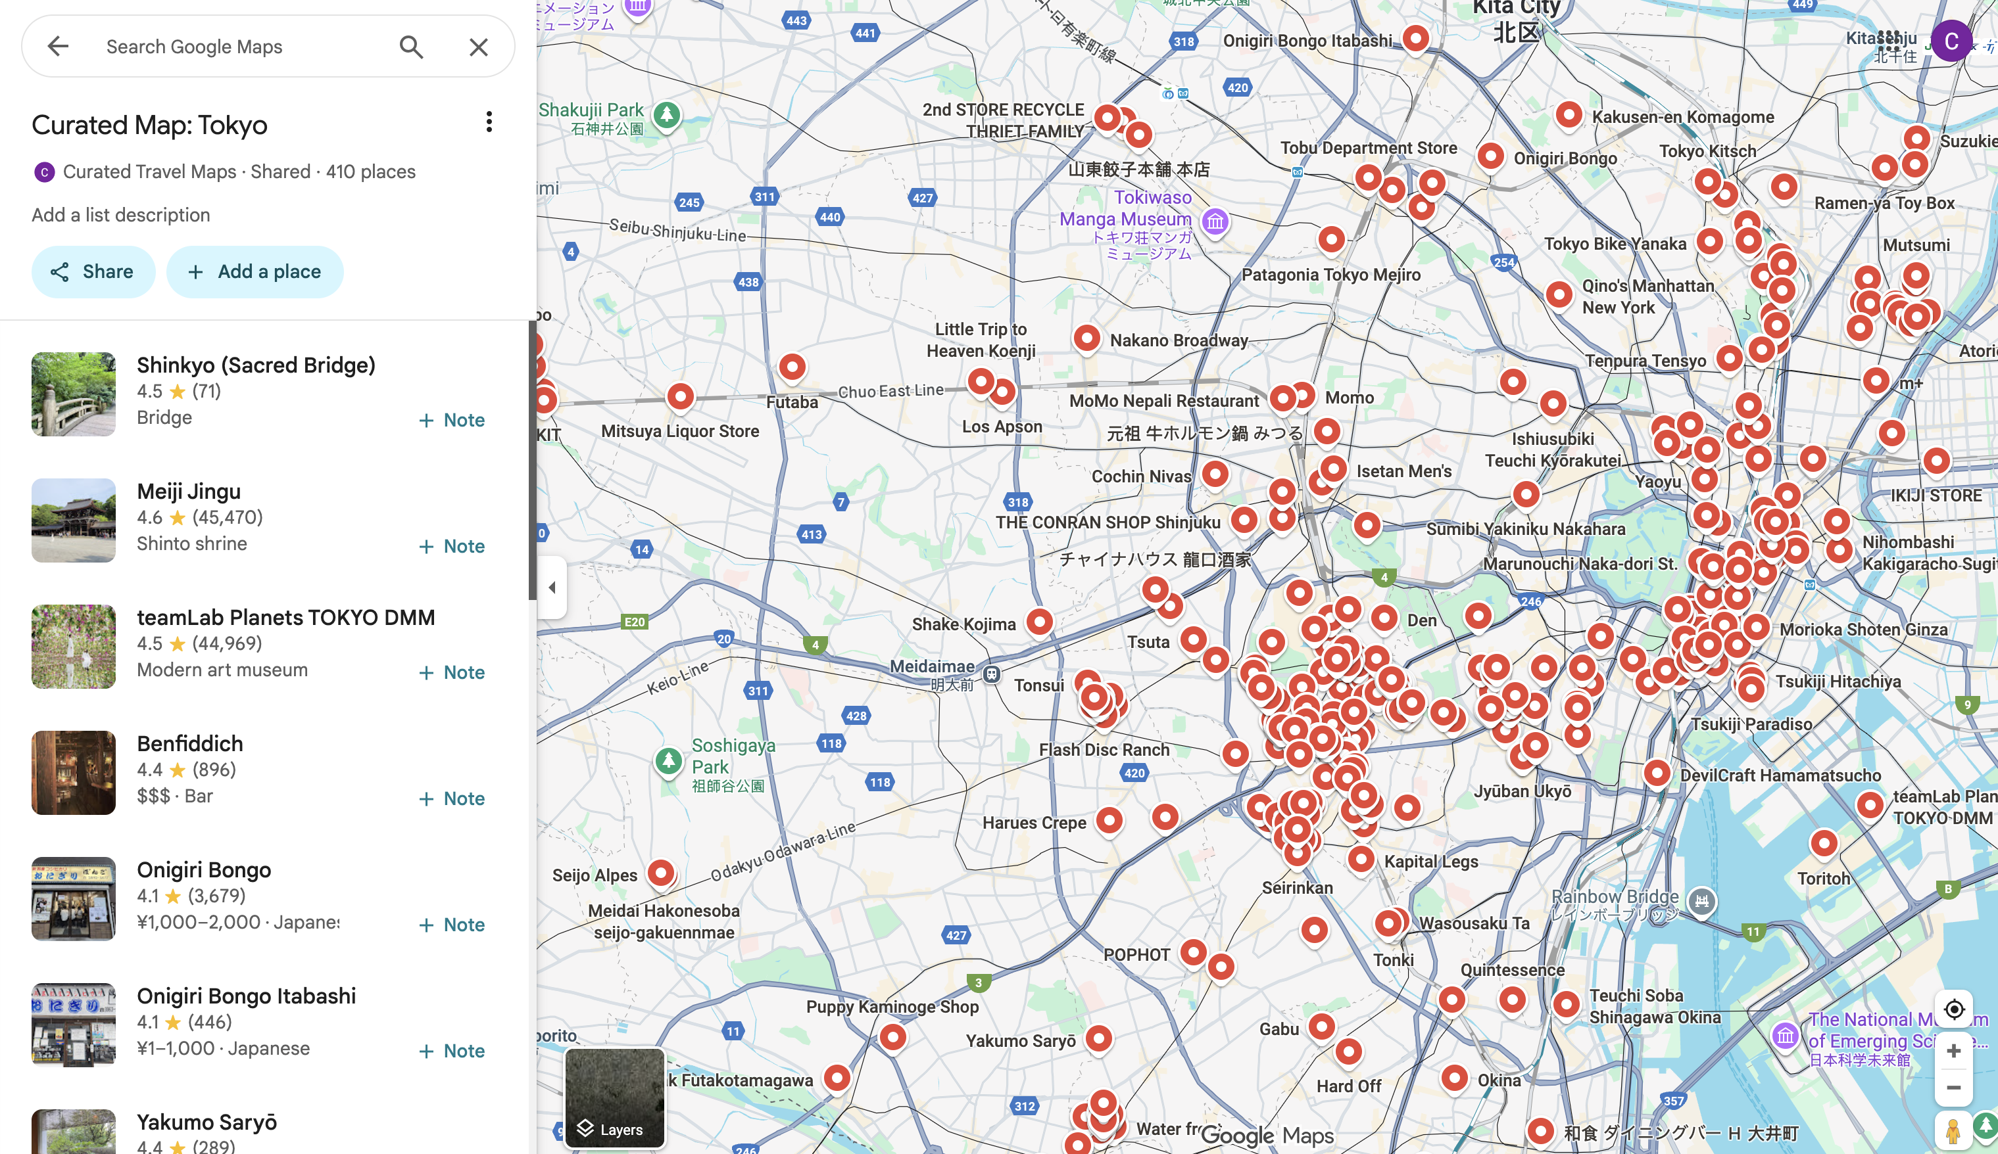The image size is (1998, 1154).
Task: Click the side panel scrollbar
Action: [x=532, y=459]
